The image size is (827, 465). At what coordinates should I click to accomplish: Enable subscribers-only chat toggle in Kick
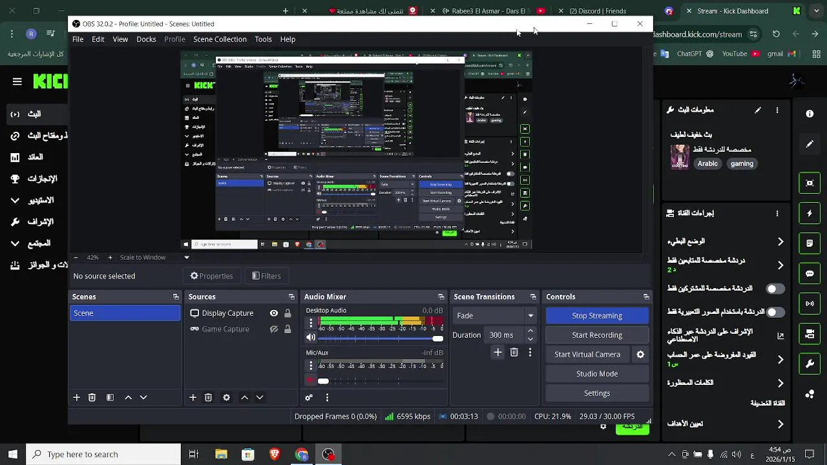[x=775, y=289]
